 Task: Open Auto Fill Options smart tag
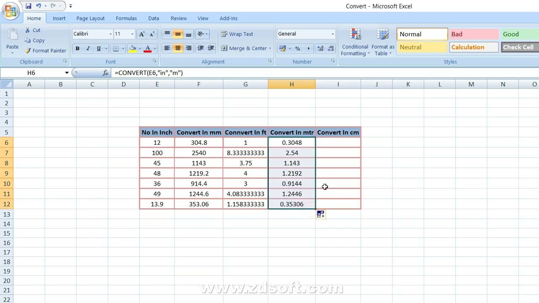coord(321,215)
